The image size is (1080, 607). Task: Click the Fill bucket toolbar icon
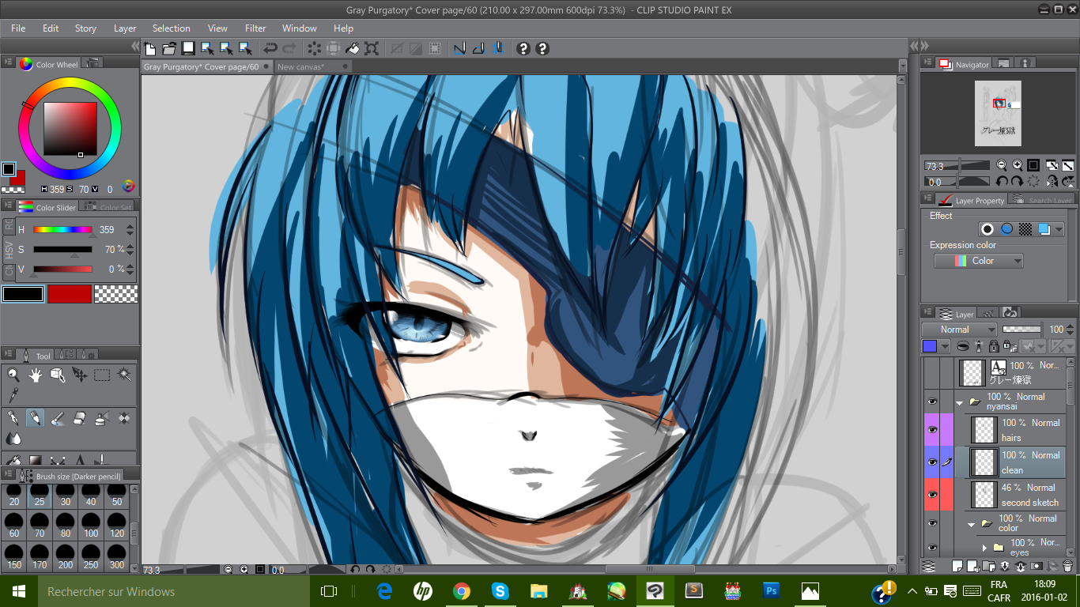point(353,48)
